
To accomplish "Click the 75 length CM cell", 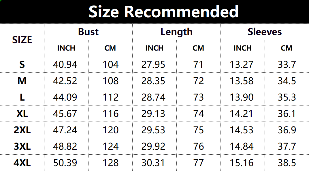I will [x=199, y=130].
